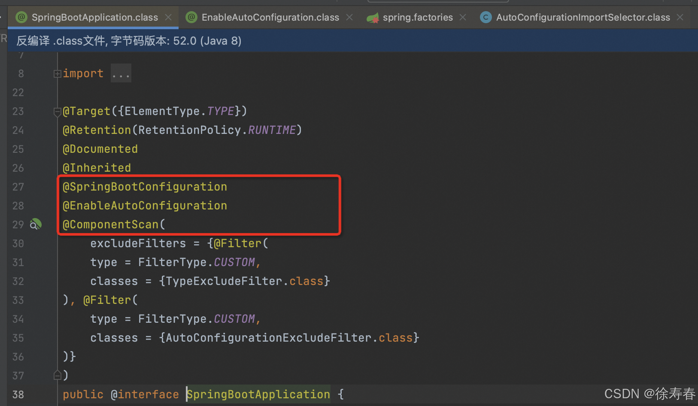698x406 pixels.
Task: Click line number 27 in gutter
Action: coord(18,187)
